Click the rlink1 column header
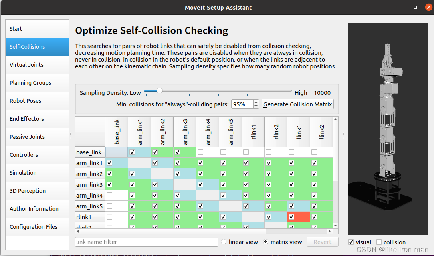Viewport: 434px width, 256px height. (253, 132)
